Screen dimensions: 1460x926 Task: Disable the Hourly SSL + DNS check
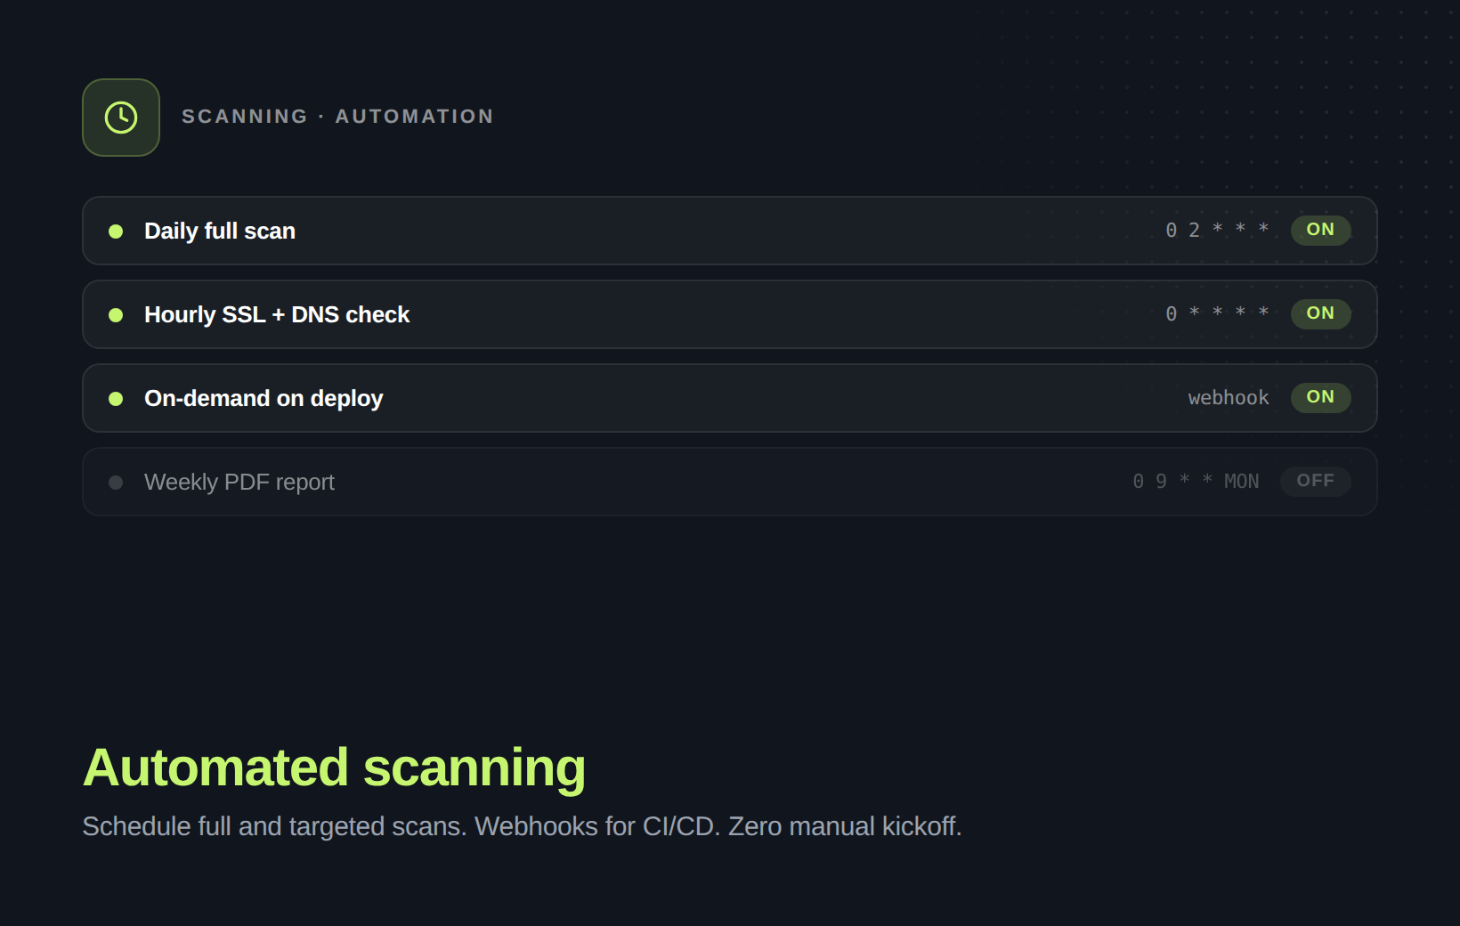tap(1320, 313)
